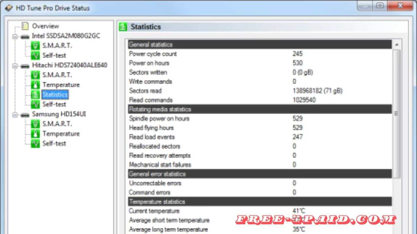
Task: Click the Intel drive Self-test icon
Action: coord(35,55)
